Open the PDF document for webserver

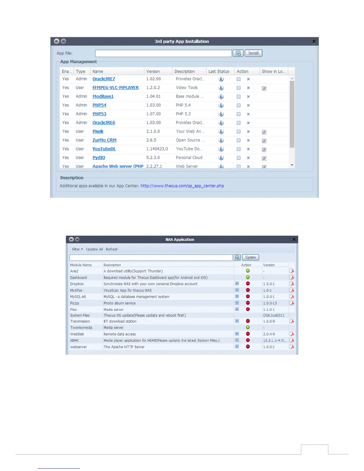click(x=292, y=347)
